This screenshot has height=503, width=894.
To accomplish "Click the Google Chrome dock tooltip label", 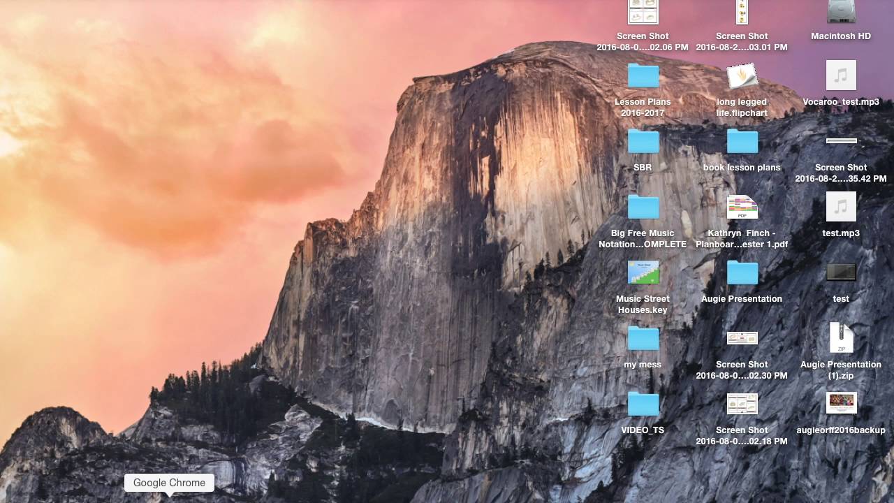I will coord(169,483).
